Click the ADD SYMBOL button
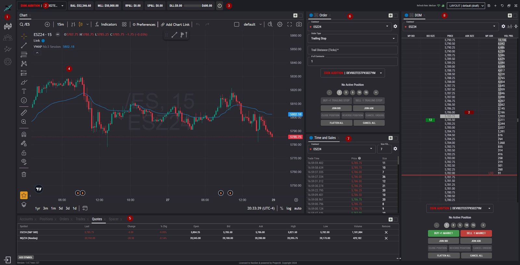The width and height of the screenshot is (520, 265). tap(26, 257)
